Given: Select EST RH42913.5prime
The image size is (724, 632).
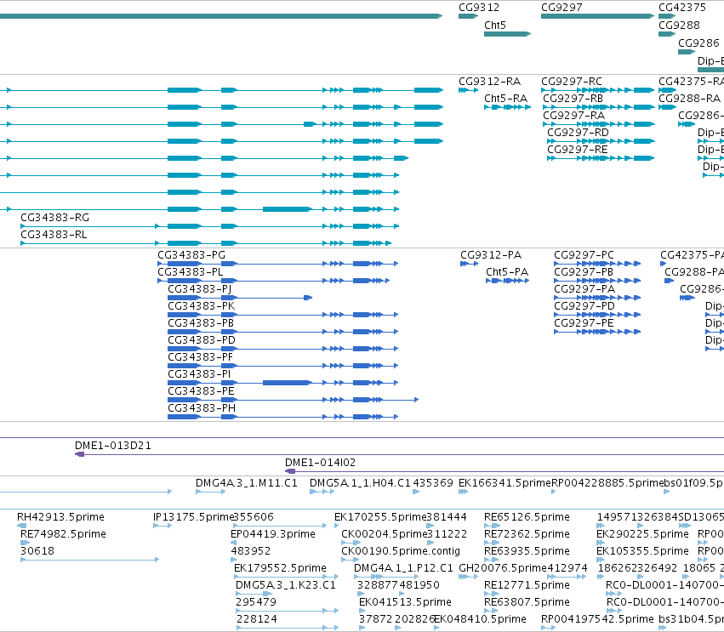Looking at the screenshot, I should pos(22,526).
